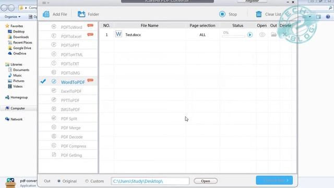
Task: Select Homegroup in Explorer sidebar
Action: (16, 98)
